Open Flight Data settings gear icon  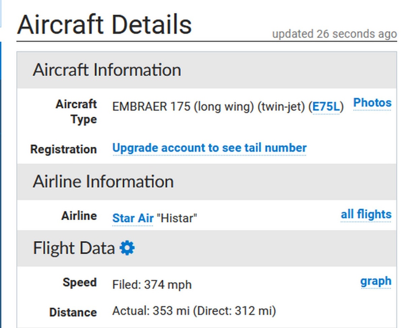click(x=127, y=248)
